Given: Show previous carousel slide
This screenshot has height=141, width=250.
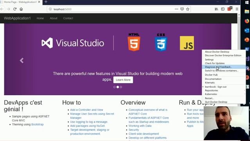Looking at the screenshot, I should click(21, 60).
